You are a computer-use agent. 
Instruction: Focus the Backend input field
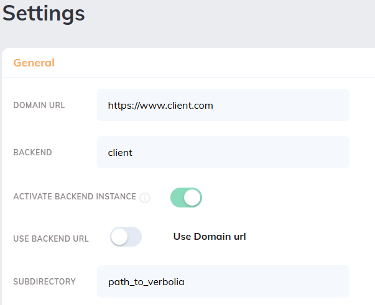(x=223, y=152)
